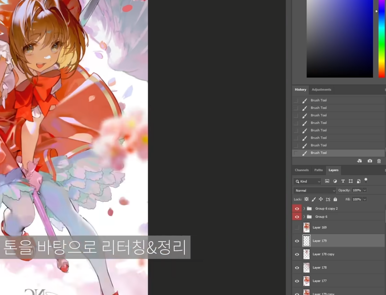Pick a color in the color field
This screenshot has width=386, height=295.
(340, 39)
